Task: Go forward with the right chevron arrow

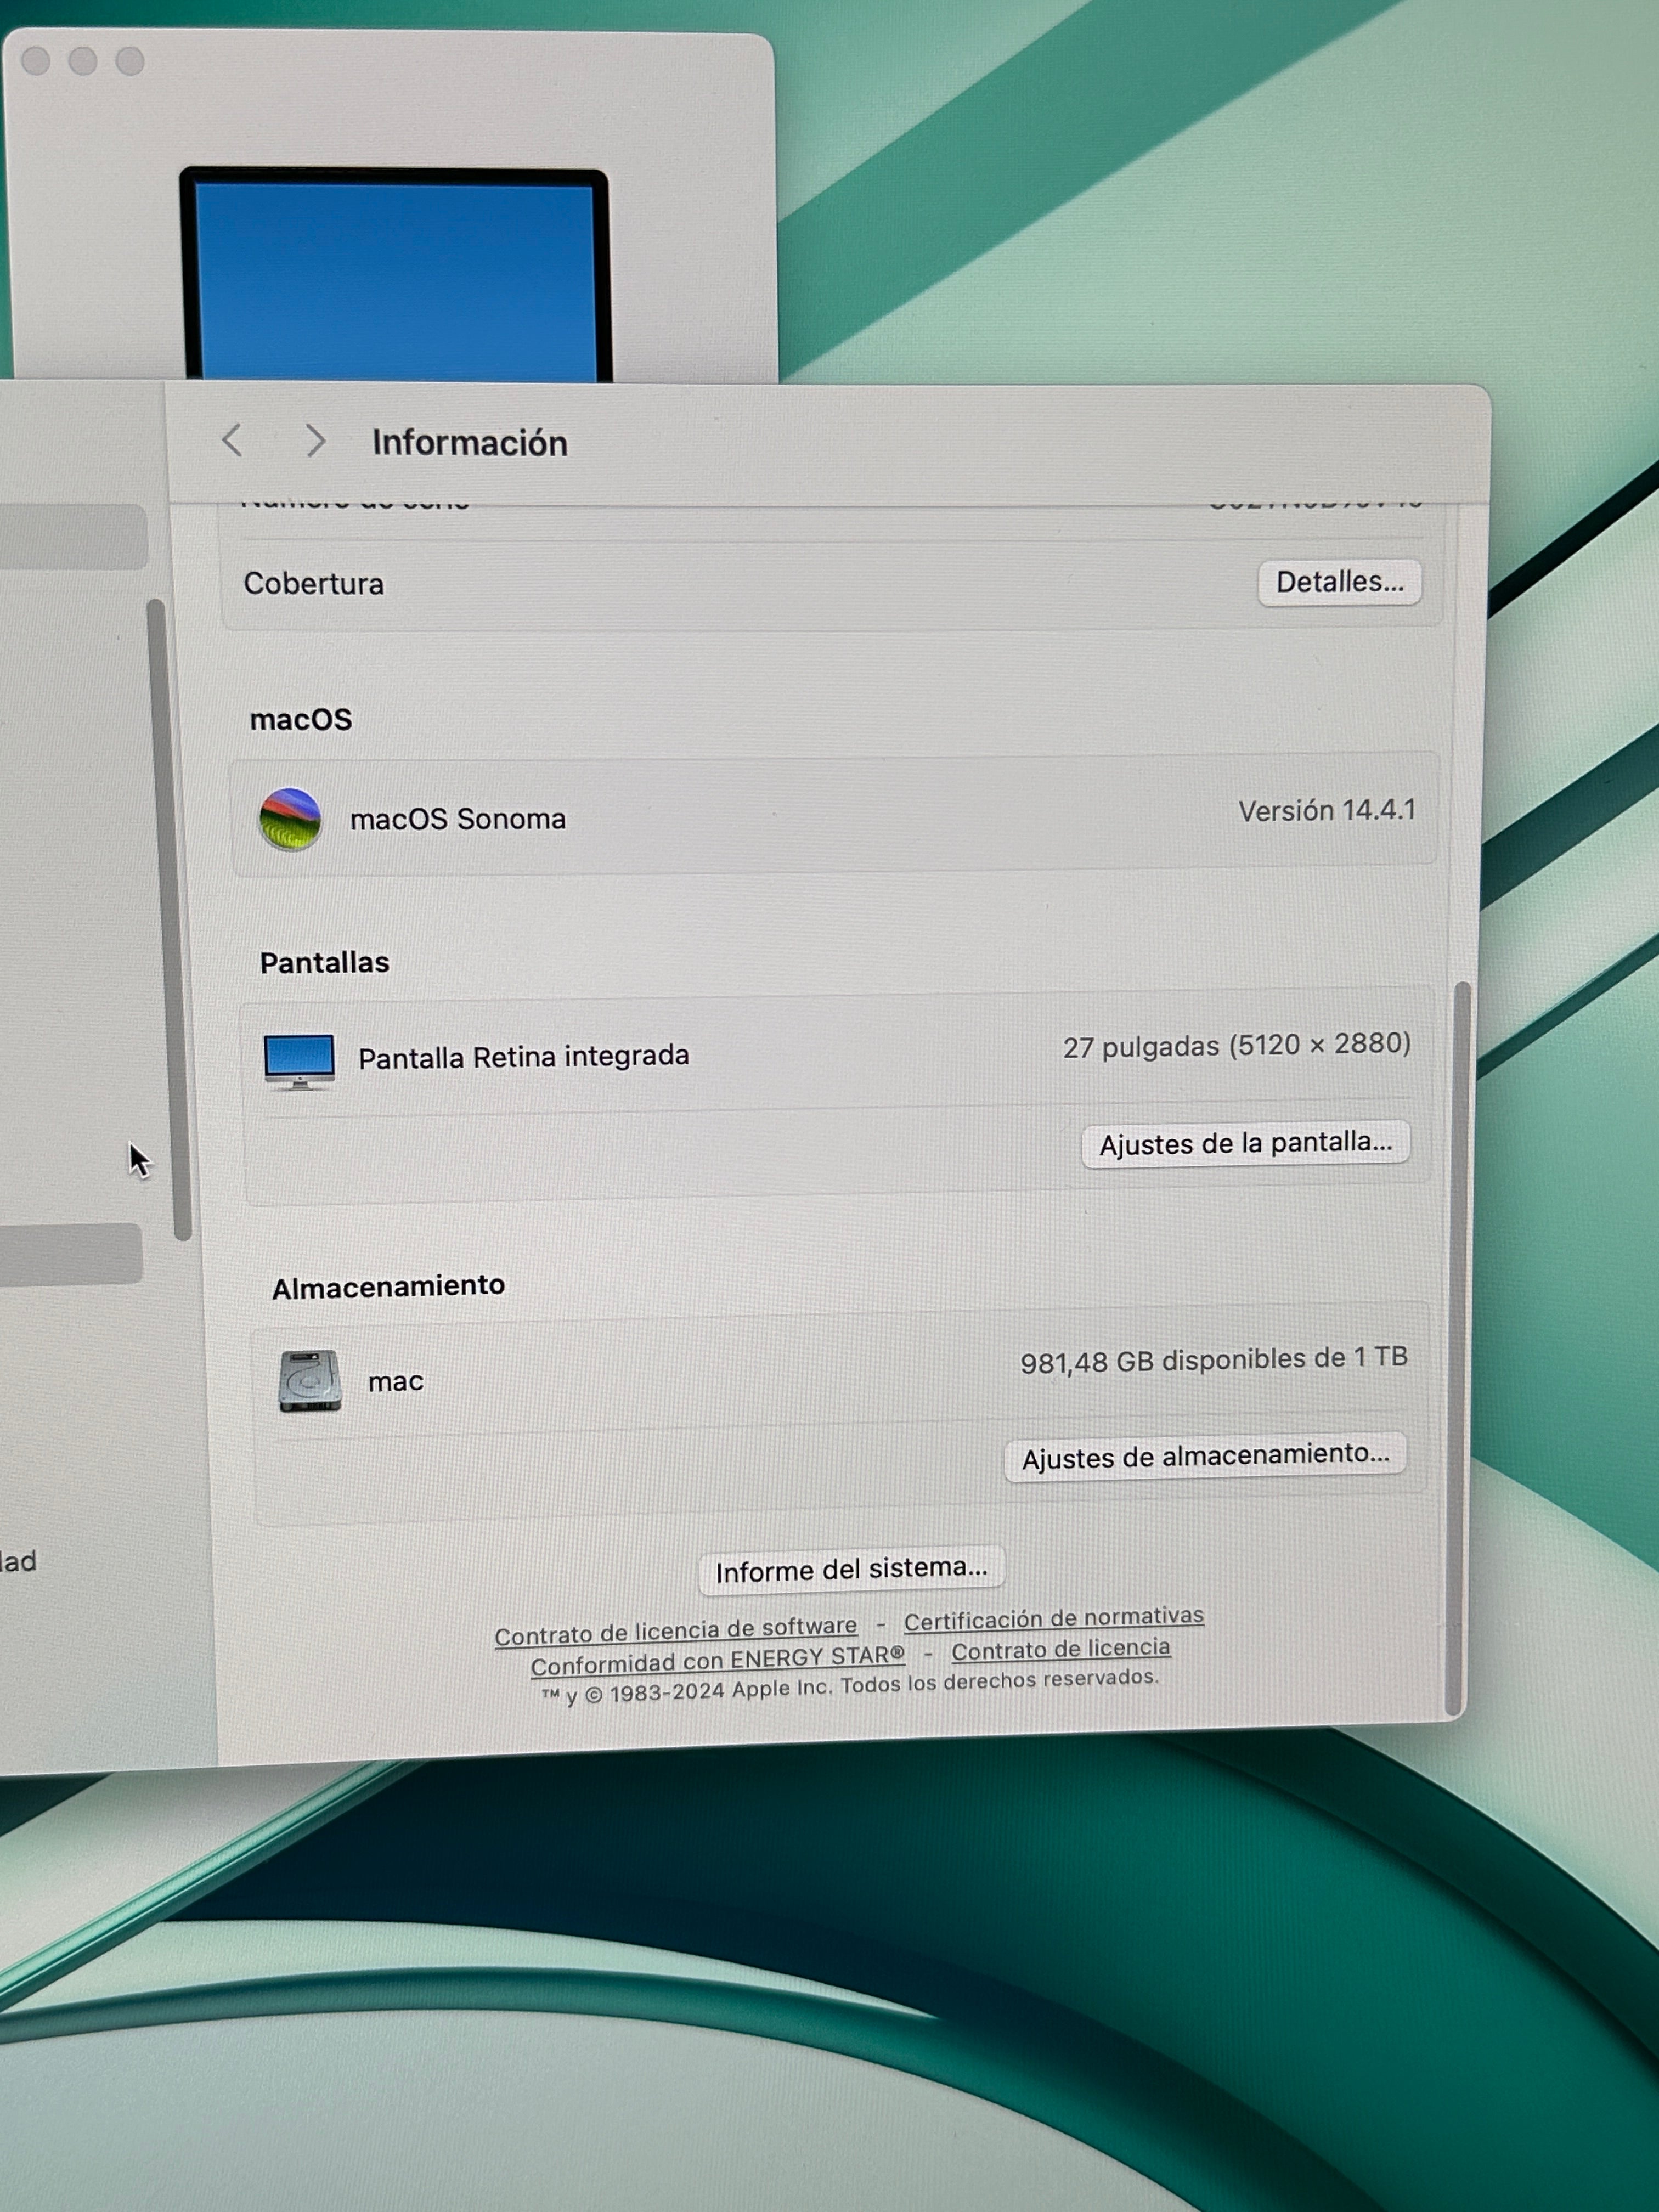Action: click(315, 440)
